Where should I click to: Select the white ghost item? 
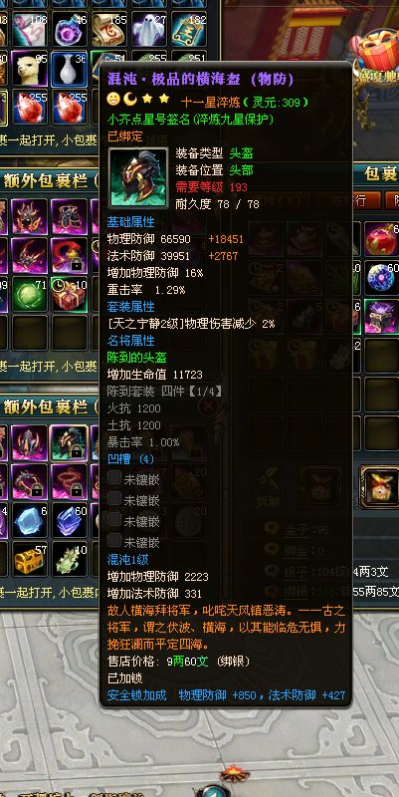[x=148, y=29]
